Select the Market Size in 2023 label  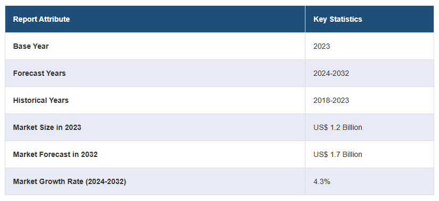pyautogui.click(x=47, y=127)
